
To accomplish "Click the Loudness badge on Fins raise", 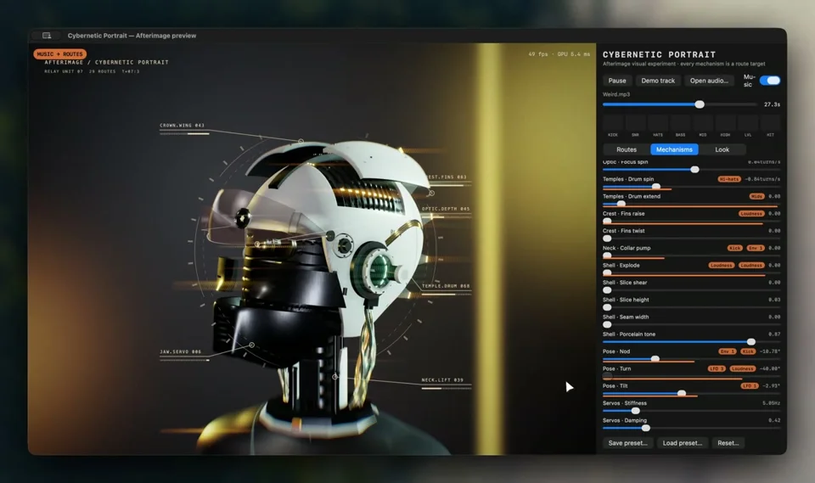I will tap(751, 214).
